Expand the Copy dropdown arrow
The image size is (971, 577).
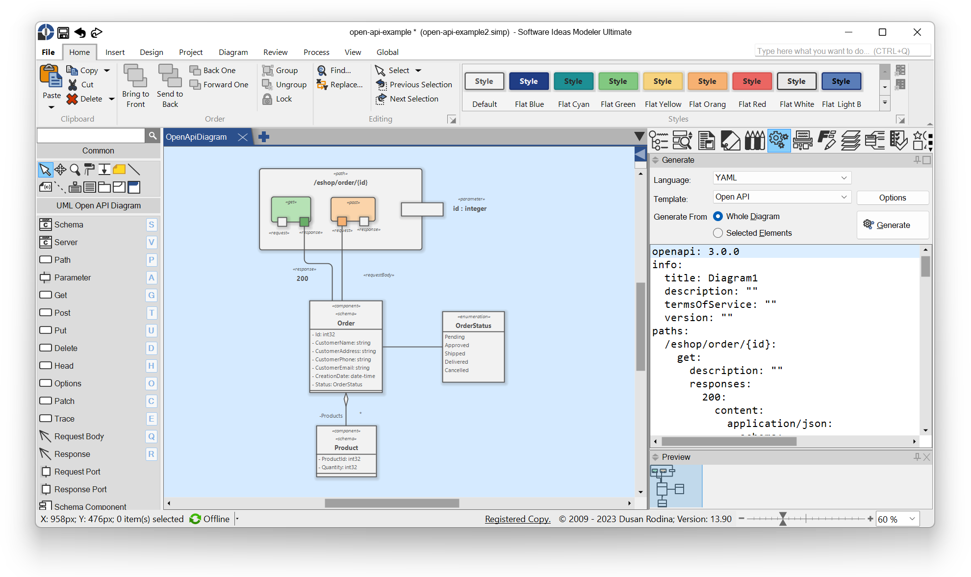pyautogui.click(x=107, y=71)
